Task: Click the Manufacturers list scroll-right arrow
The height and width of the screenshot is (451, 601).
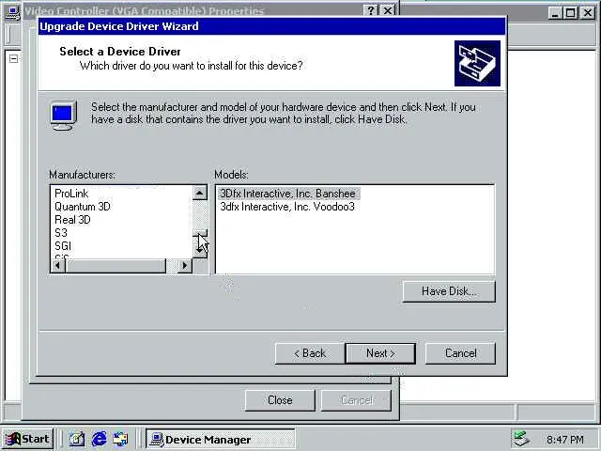Action: coord(185,265)
